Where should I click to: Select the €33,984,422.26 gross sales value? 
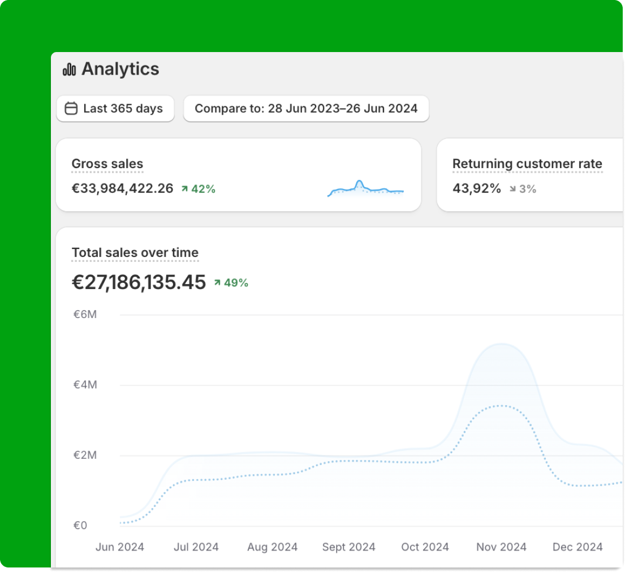click(122, 188)
